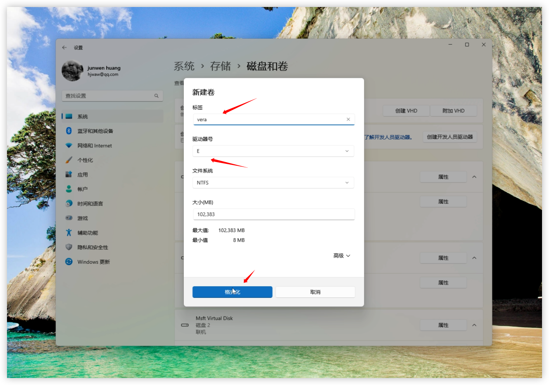Select 系统 in the settings sidebar
The width and height of the screenshot is (549, 385).
(x=83, y=117)
